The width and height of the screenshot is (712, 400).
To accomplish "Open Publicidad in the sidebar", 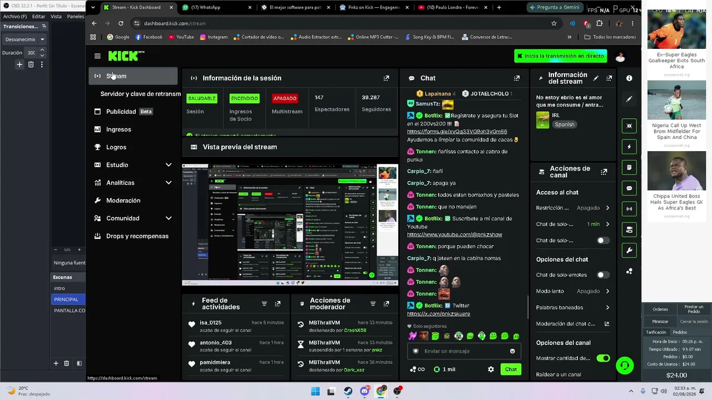I will [133, 112].
